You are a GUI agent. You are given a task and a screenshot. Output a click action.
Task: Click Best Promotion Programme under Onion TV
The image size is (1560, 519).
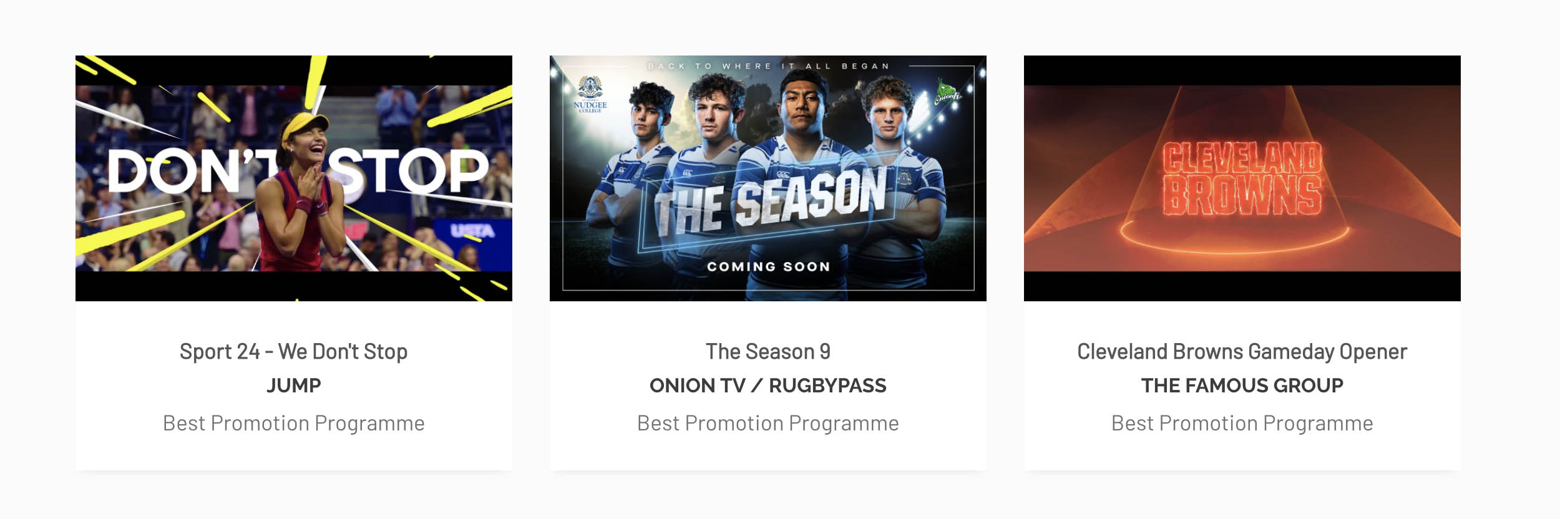pyautogui.click(x=768, y=423)
